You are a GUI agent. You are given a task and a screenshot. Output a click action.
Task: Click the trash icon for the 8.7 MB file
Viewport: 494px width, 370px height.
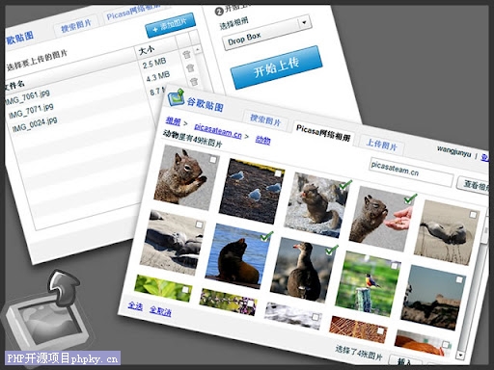tap(194, 81)
